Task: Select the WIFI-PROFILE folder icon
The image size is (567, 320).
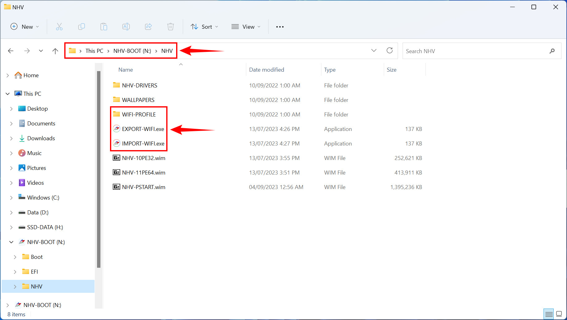Action: pyautogui.click(x=116, y=114)
